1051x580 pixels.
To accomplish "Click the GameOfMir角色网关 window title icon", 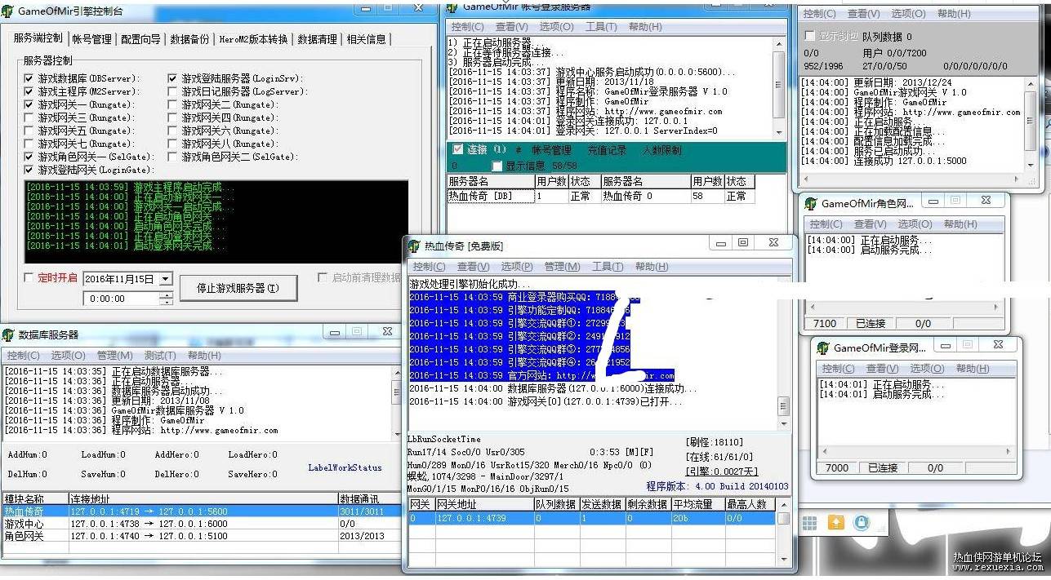I will point(811,203).
